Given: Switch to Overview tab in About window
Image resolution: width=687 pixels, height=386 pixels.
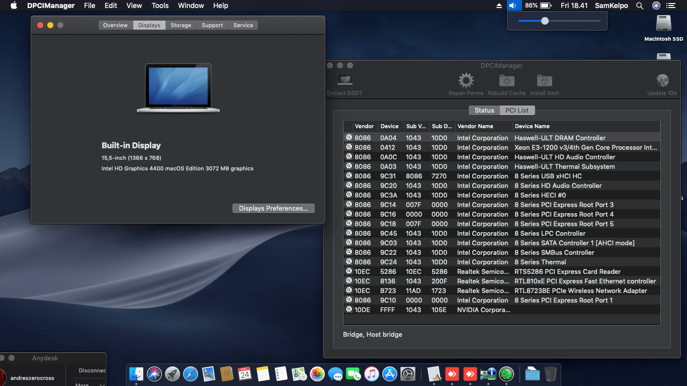Looking at the screenshot, I should pyautogui.click(x=115, y=25).
